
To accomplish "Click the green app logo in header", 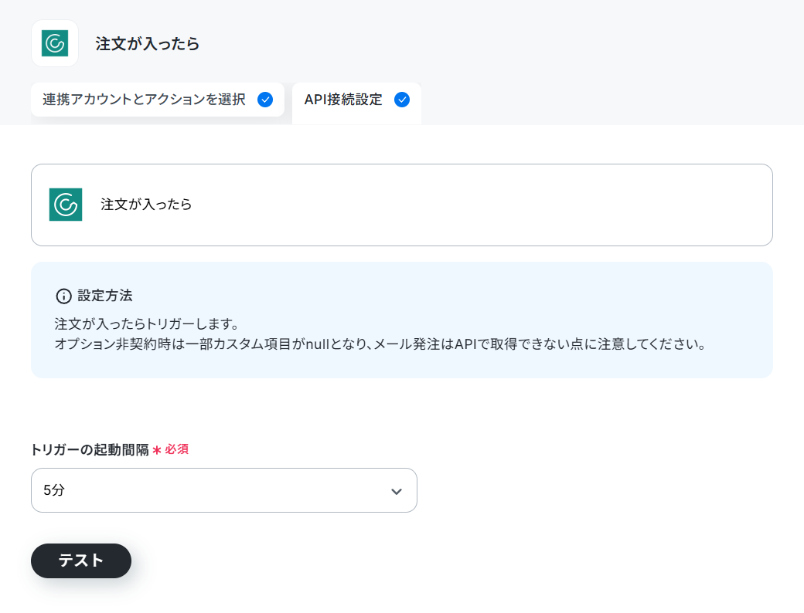I will tap(55, 43).
